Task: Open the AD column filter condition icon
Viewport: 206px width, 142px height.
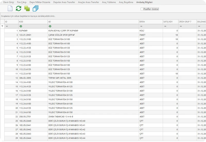Action: pos(50,26)
